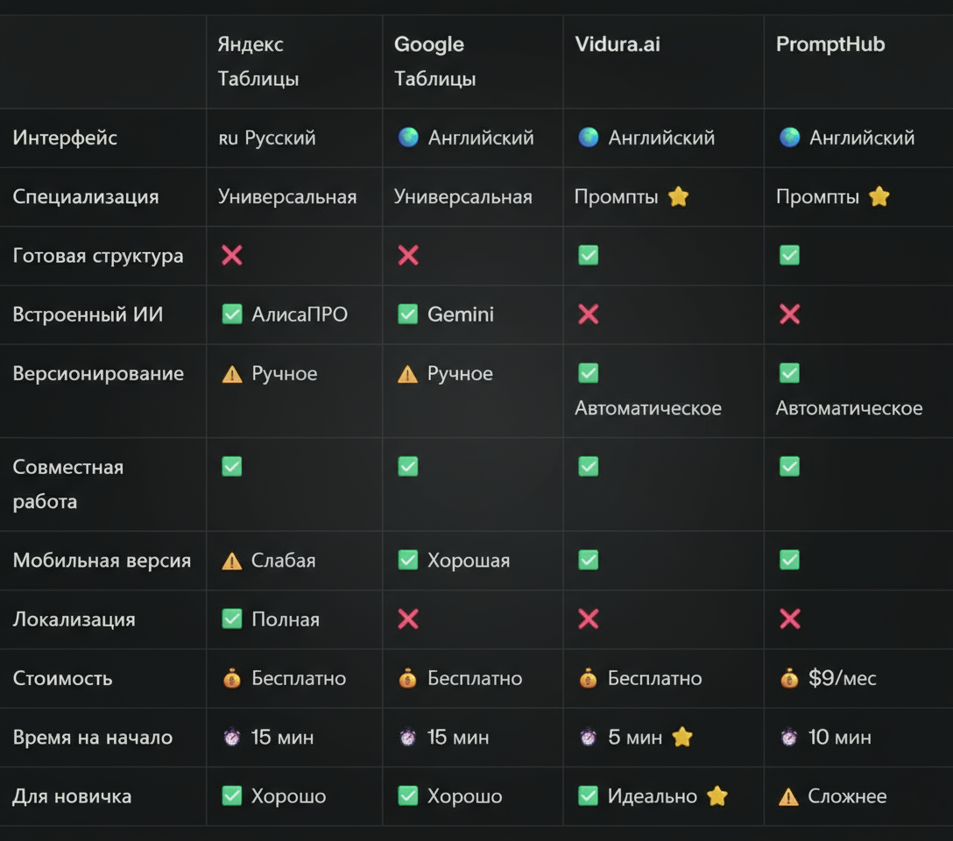Screen dimensions: 953x841
Task: Click the green checkmark beside АлисаПРО
Action: point(232,314)
